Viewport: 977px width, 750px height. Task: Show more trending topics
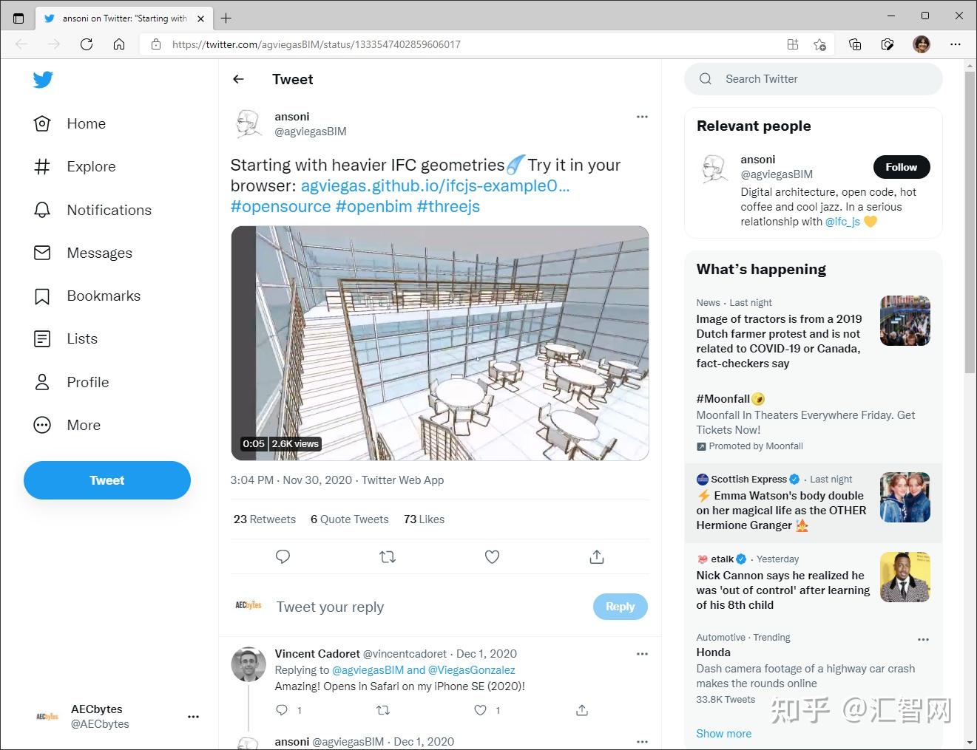pos(723,734)
